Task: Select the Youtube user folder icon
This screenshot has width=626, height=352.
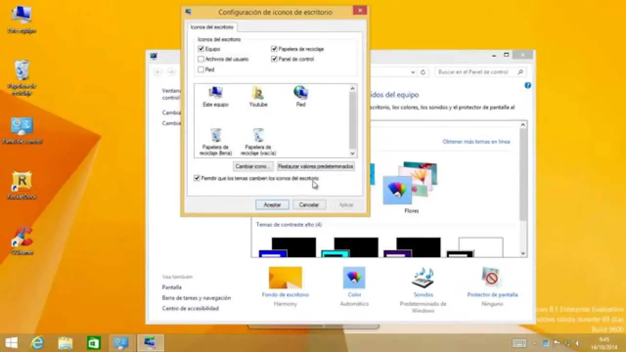Action: [258, 96]
